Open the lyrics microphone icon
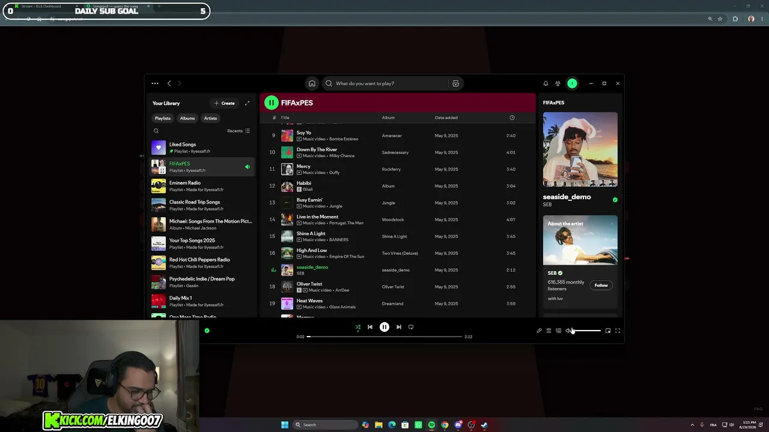The image size is (769, 432). [539, 331]
